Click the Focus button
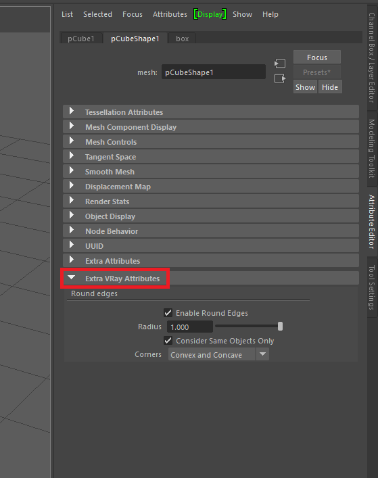378x478 pixels. 317,57
